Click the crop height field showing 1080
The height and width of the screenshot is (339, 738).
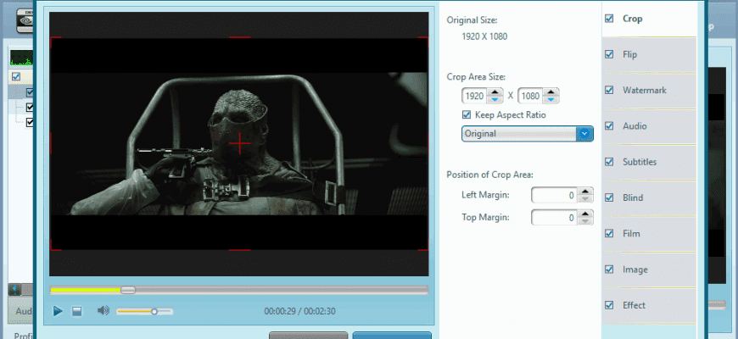(530, 96)
